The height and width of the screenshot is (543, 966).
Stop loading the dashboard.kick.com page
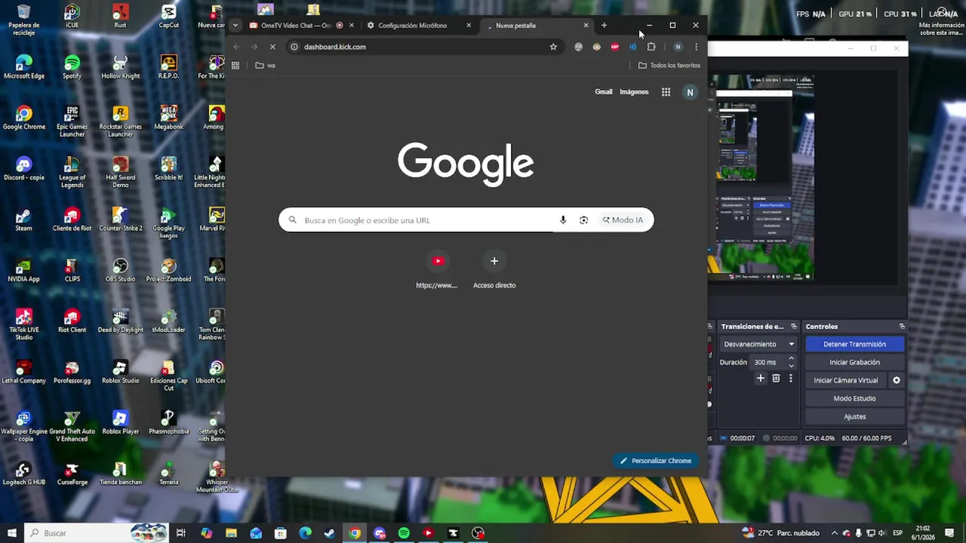pyautogui.click(x=272, y=47)
